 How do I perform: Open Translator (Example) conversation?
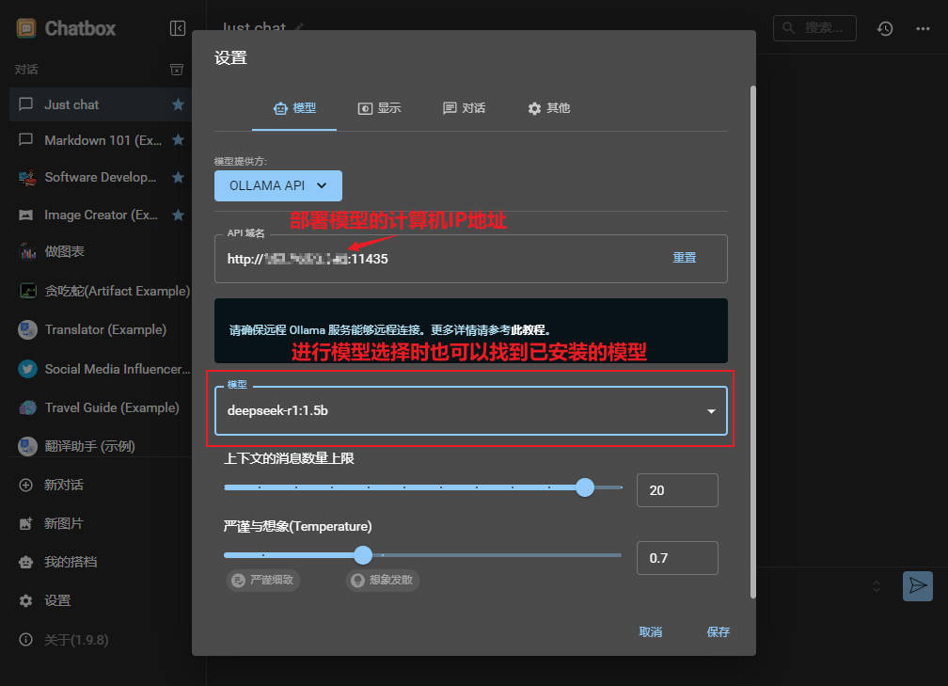tap(101, 329)
